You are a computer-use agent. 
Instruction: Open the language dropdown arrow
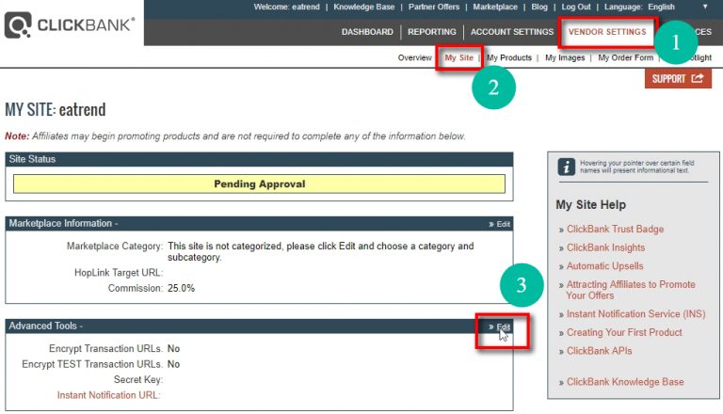tap(705, 7)
